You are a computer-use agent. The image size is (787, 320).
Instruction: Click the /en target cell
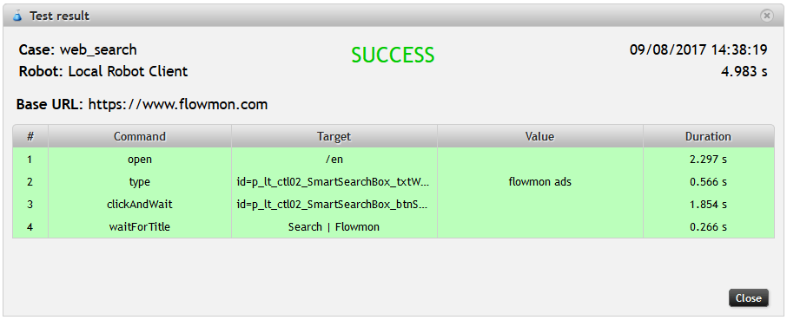(x=334, y=160)
